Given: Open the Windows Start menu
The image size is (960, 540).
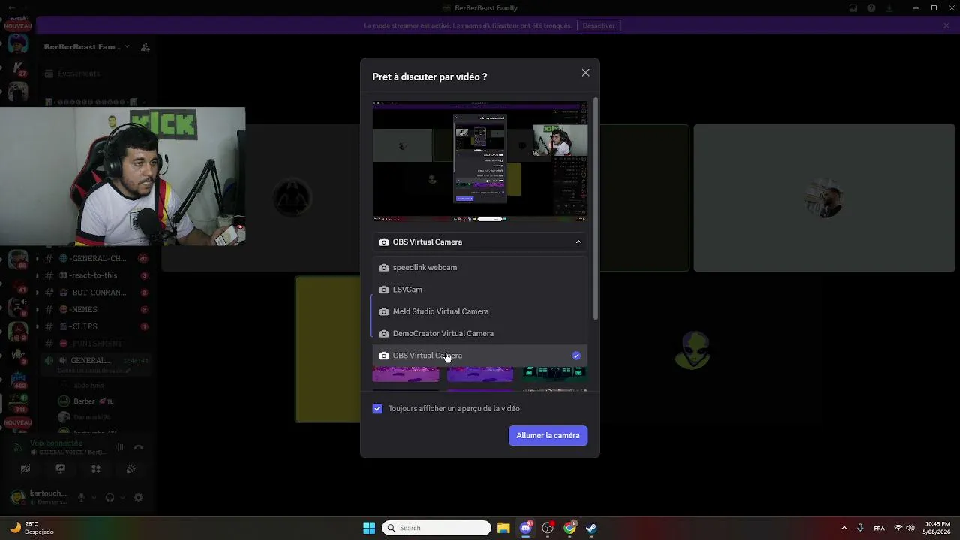Looking at the screenshot, I should coord(369,528).
